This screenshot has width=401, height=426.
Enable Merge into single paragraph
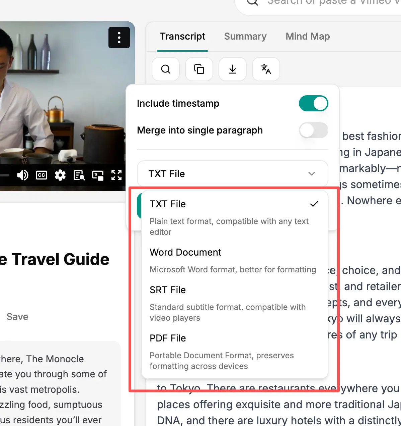click(313, 130)
